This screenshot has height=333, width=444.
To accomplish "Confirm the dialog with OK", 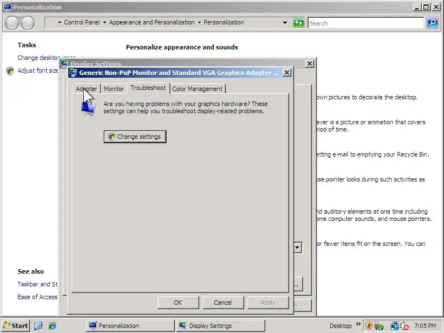I will point(178,302).
